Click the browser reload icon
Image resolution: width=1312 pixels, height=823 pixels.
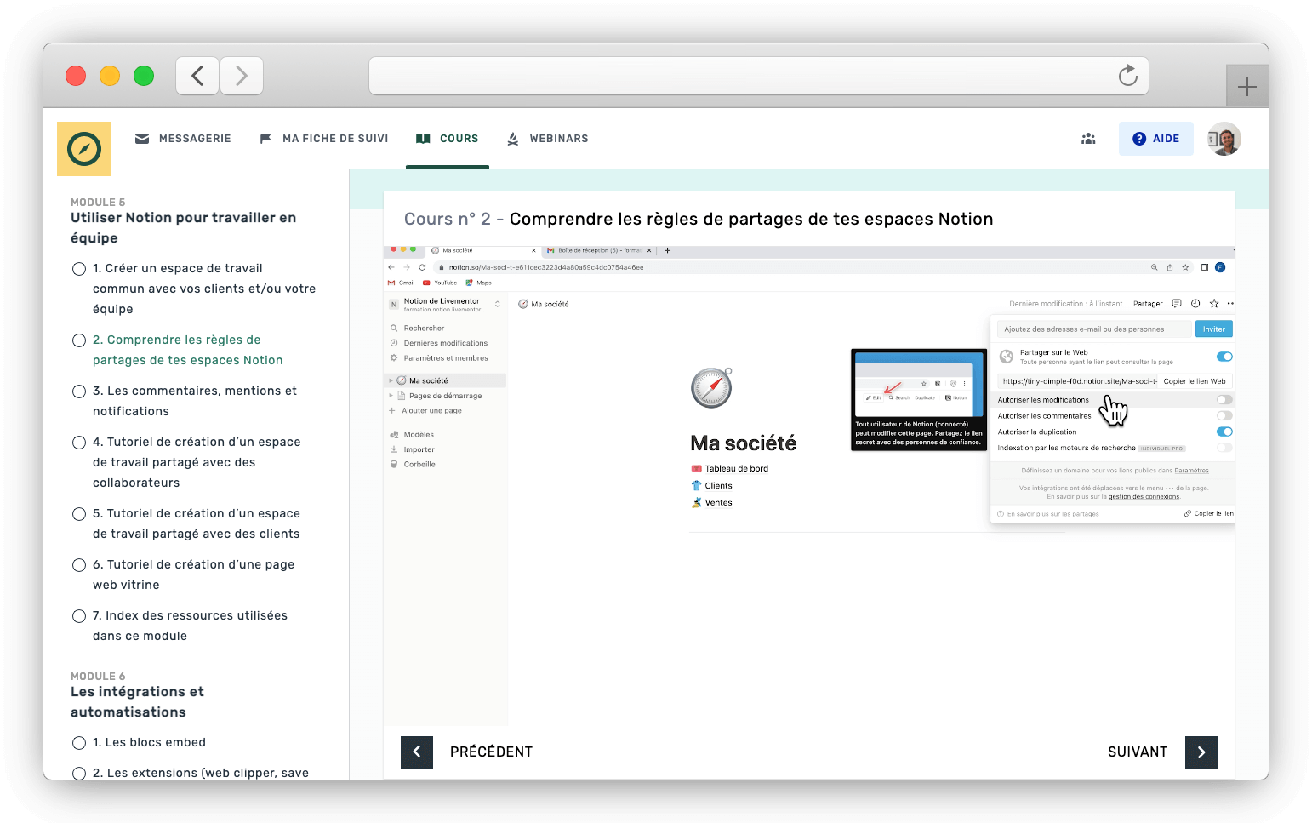pos(1127,76)
